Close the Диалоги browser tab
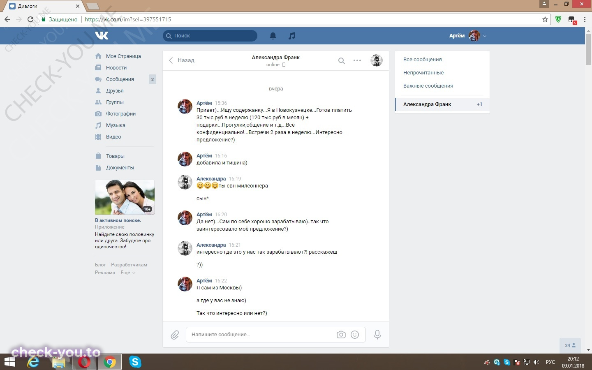 pos(78,6)
